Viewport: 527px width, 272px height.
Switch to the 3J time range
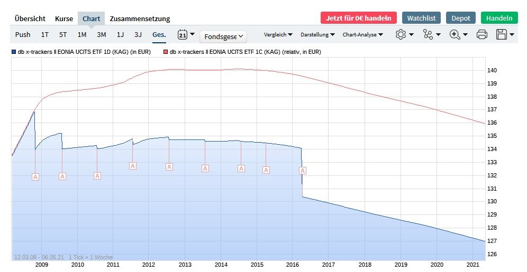138,35
